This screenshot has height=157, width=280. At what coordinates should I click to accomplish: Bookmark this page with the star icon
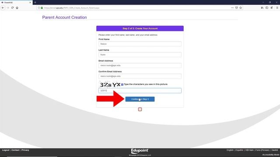241,8
